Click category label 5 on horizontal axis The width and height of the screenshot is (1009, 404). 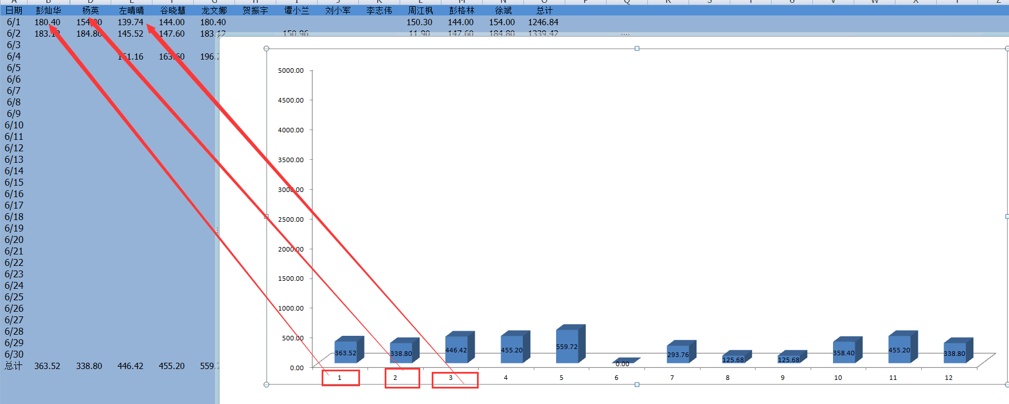tap(561, 378)
